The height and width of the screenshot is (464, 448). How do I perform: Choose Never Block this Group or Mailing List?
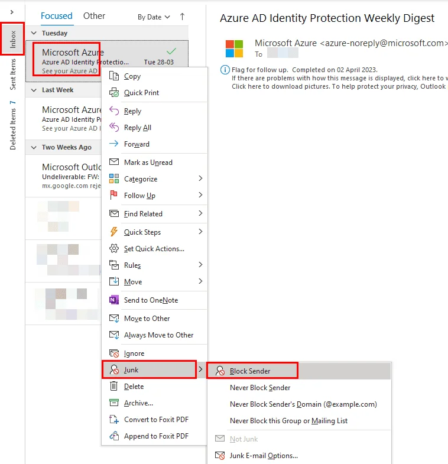click(x=299, y=421)
